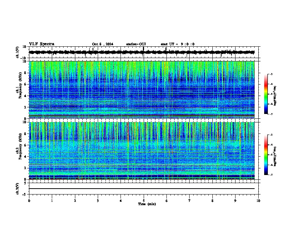The height and width of the screenshot is (225, 291).
Task: Click the ch.2 "Frequency (kHz)" axis label
Action: tap(20, 146)
